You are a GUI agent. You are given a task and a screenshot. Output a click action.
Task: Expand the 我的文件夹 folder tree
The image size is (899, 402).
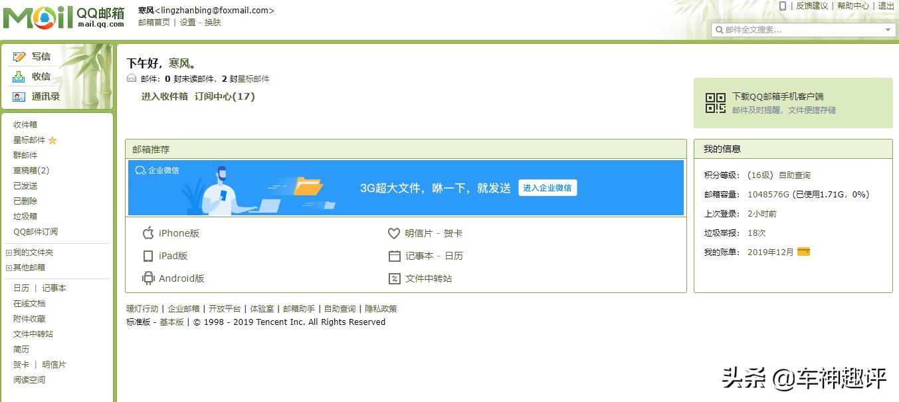click(x=7, y=252)
